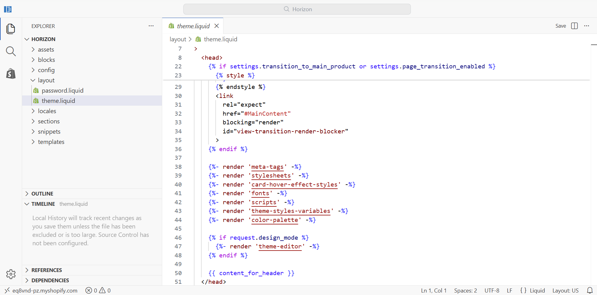Image resolution: width=597 pixels, height=295 pixels.
Task: Open the Explorer view icon
Action: click(11, 29)
